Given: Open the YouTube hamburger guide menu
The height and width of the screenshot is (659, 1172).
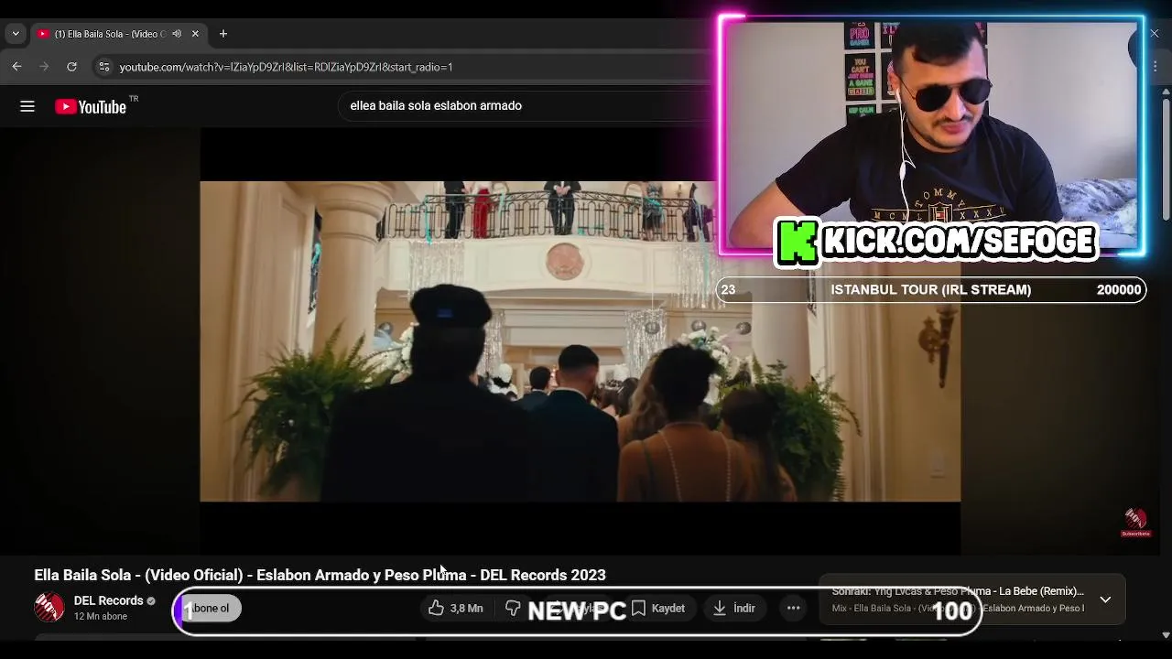Looking at the screenshot, I should 27,106.
